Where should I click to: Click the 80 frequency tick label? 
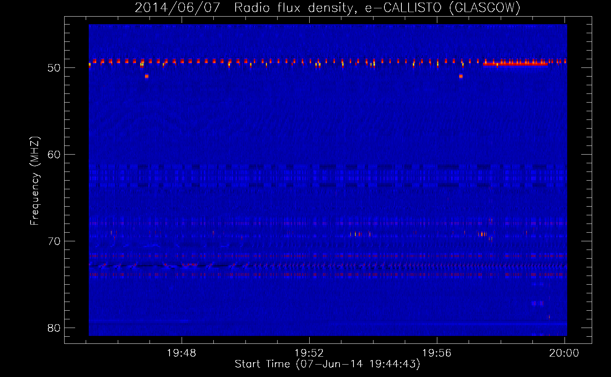[54, 328]
